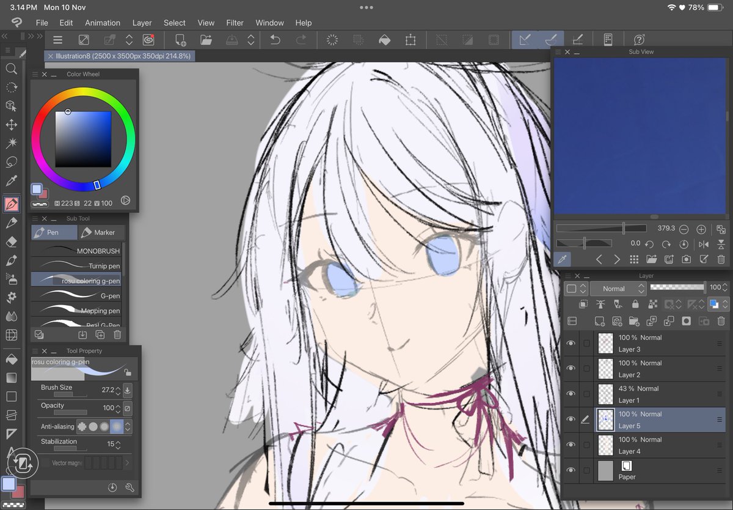Image resolution: width=733 pixels, height=510 pixels.
Task: Select the Pen sub tool tab
Action: (x=54, y=232)
